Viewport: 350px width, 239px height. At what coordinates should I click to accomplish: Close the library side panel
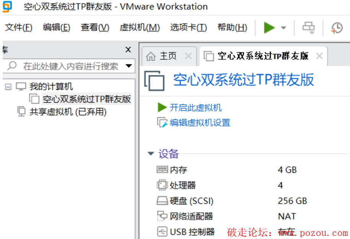tap(128, 49)
